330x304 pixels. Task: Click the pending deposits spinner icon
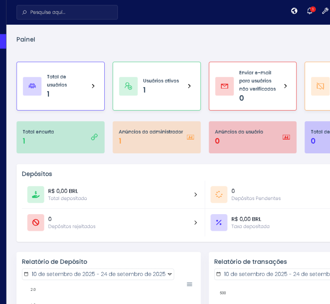(x=219, y=194)
